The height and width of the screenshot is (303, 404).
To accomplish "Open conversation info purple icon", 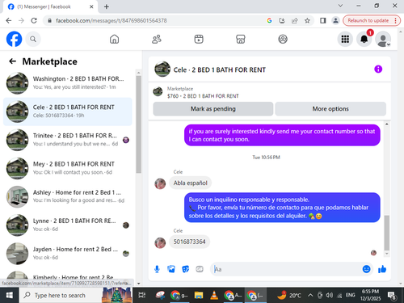I will point(378,69).
